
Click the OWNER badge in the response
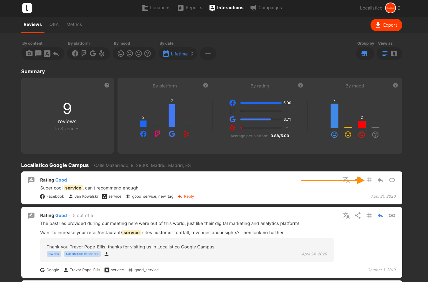pos(54,254)
